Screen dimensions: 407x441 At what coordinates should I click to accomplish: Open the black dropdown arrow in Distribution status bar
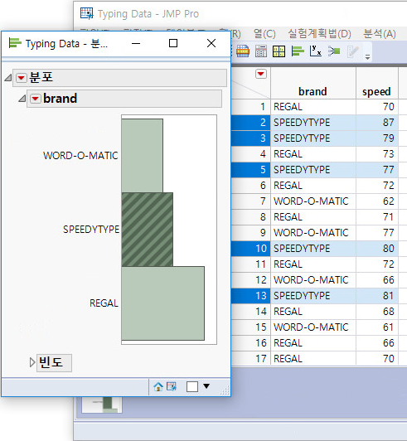pyautogui.click(x=206, y=386)
